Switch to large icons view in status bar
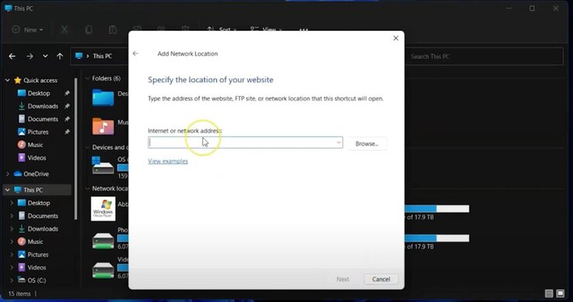 [x=560, y=293]
